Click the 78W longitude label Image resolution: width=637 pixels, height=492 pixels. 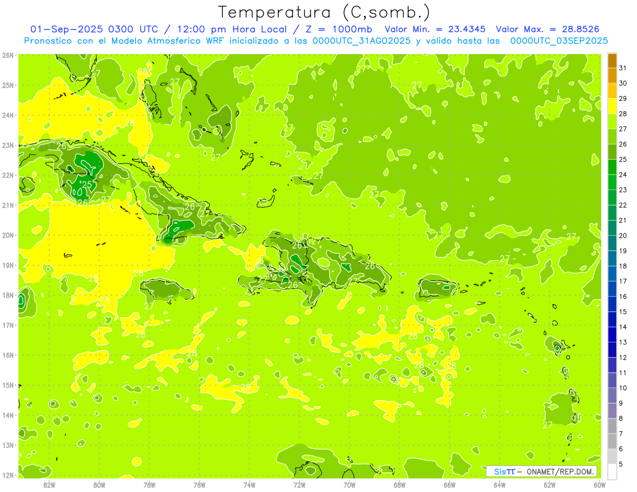[x=149, y=485]
